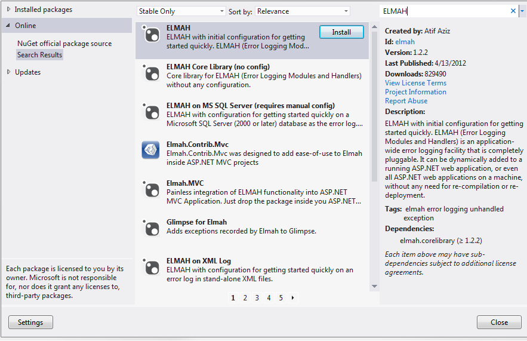Click the elmah.corelibrary dependency entry

[440, 241]
